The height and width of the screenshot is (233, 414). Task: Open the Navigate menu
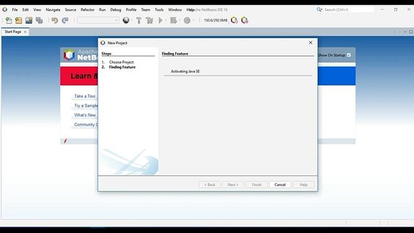(53, 10)
